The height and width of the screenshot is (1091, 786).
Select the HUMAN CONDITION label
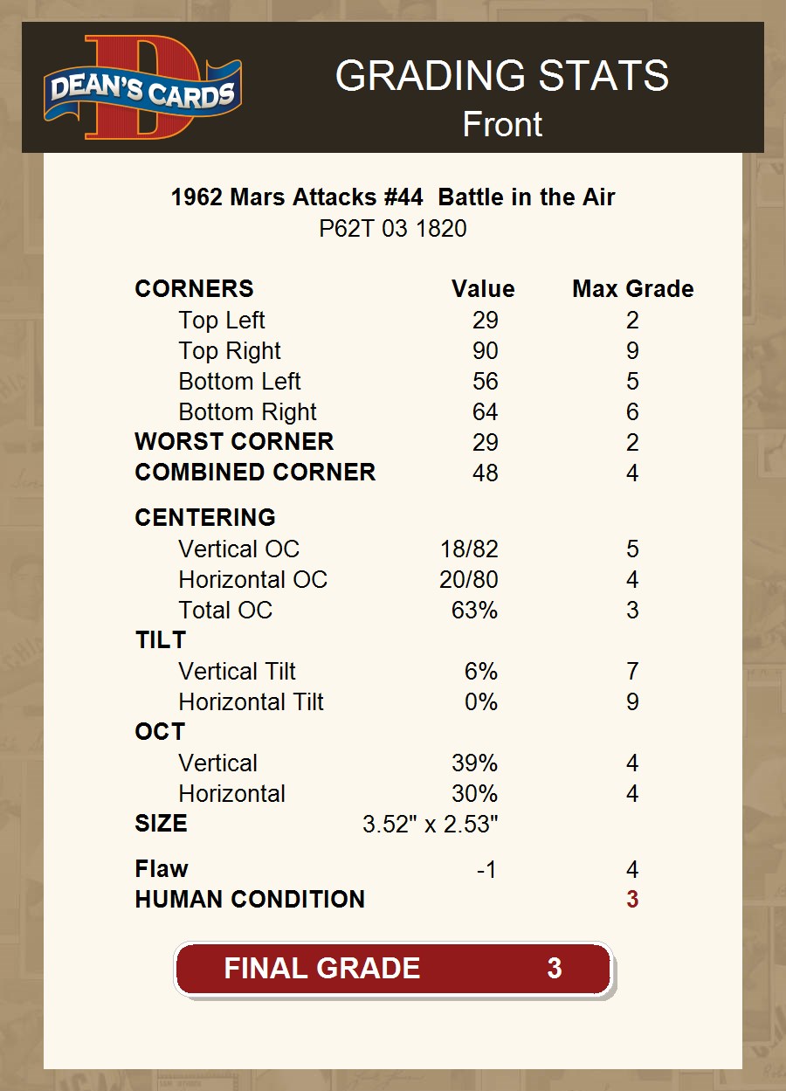(x=250, y=900)
